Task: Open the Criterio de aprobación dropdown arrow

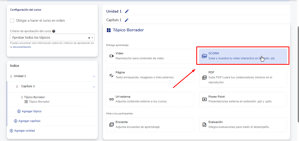Action: coord(92,38)
